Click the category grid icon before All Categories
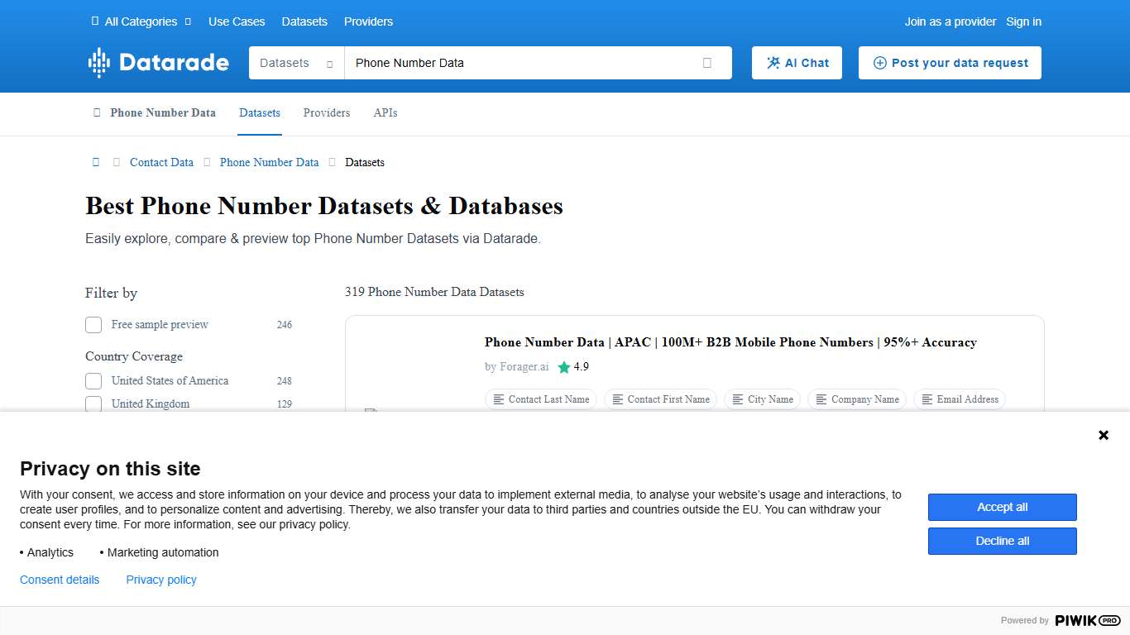Screen dimensions: 1130x635 point(93,21)
